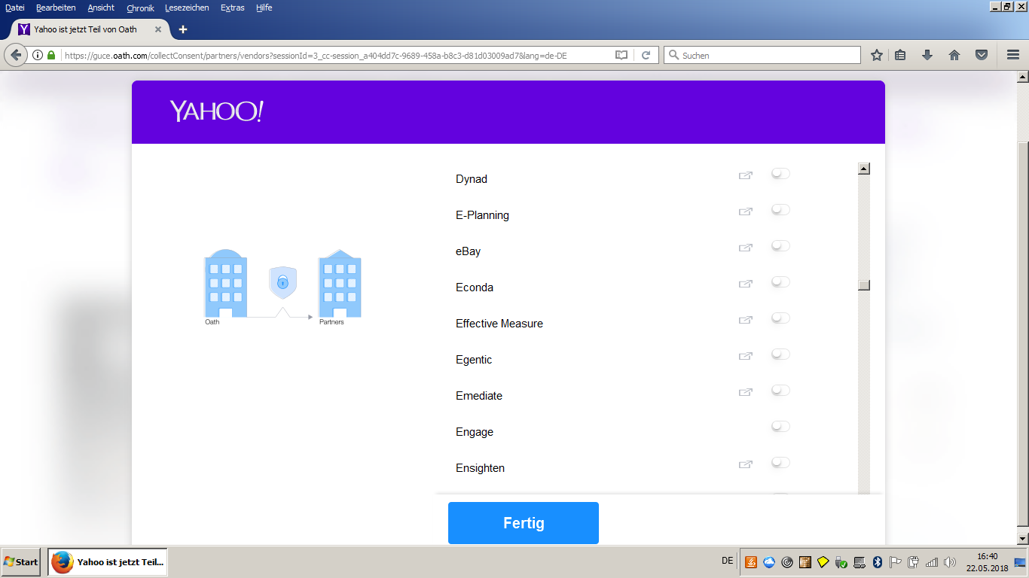Click the vendor list scrollbar thumb
This screenshot has height=578, width=1029.
(x=864, y=285)
